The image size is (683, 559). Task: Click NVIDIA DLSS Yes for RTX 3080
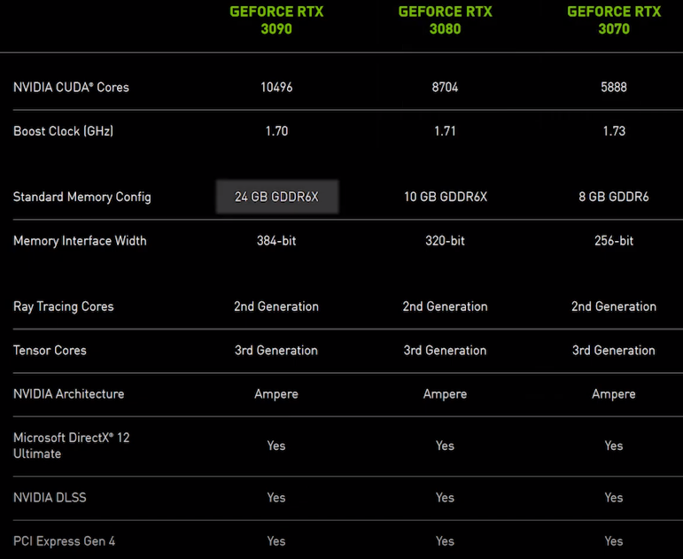[446, 498]
